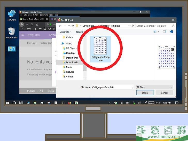Open the Firefox View menu
The image size is (188, 141).
[30, 15]
